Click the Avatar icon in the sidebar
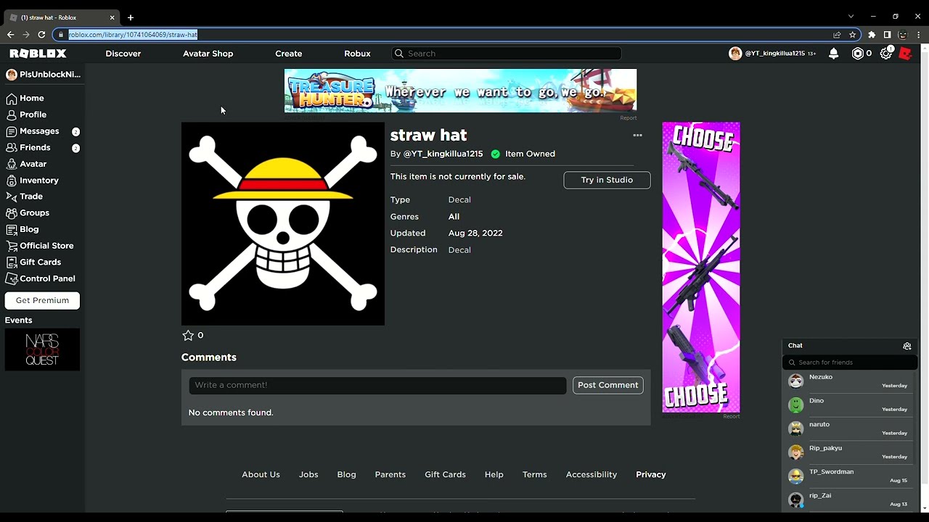Image resolution: width=929 pixels, height=522 pixels. (12, 164)
